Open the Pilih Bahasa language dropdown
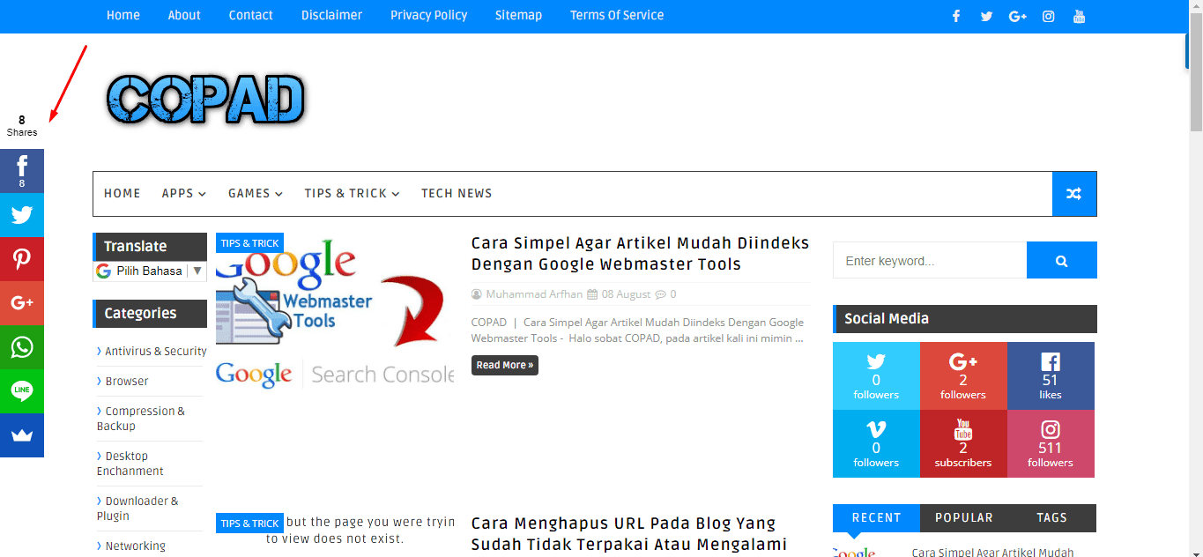The height and width of the screenshot is (557, 1203). tap(150, 271)
